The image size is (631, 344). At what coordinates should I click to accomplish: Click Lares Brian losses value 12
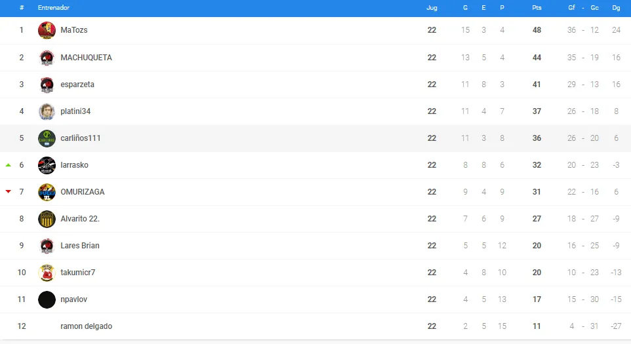[x=502, y=246]
